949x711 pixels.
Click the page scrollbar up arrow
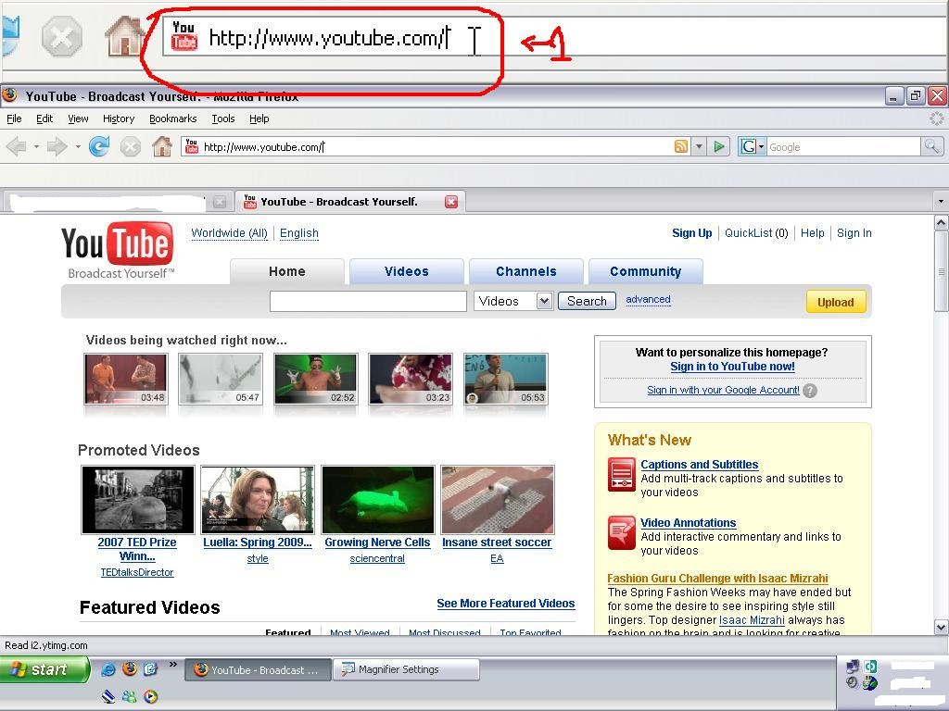pos(942,223)
